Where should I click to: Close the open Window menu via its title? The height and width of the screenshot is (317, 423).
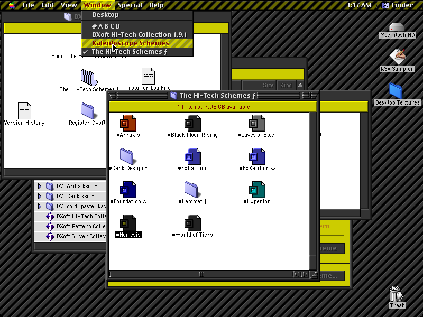pos(97,5)
